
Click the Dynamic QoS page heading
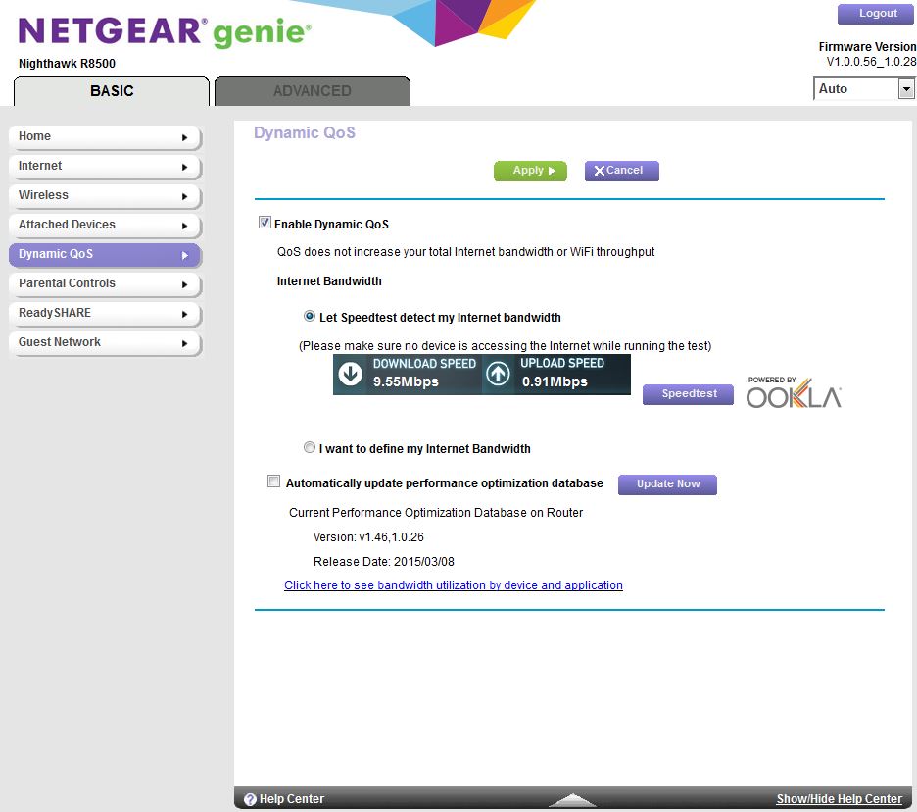pyautogui.click(x=305, y=133)
